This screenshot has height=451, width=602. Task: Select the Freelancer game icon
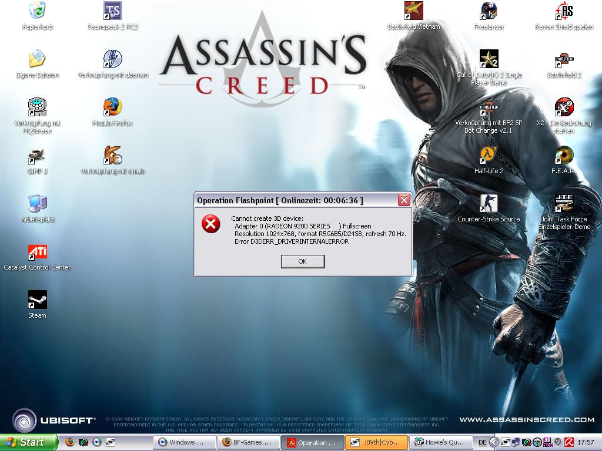(x=489, y=15)
